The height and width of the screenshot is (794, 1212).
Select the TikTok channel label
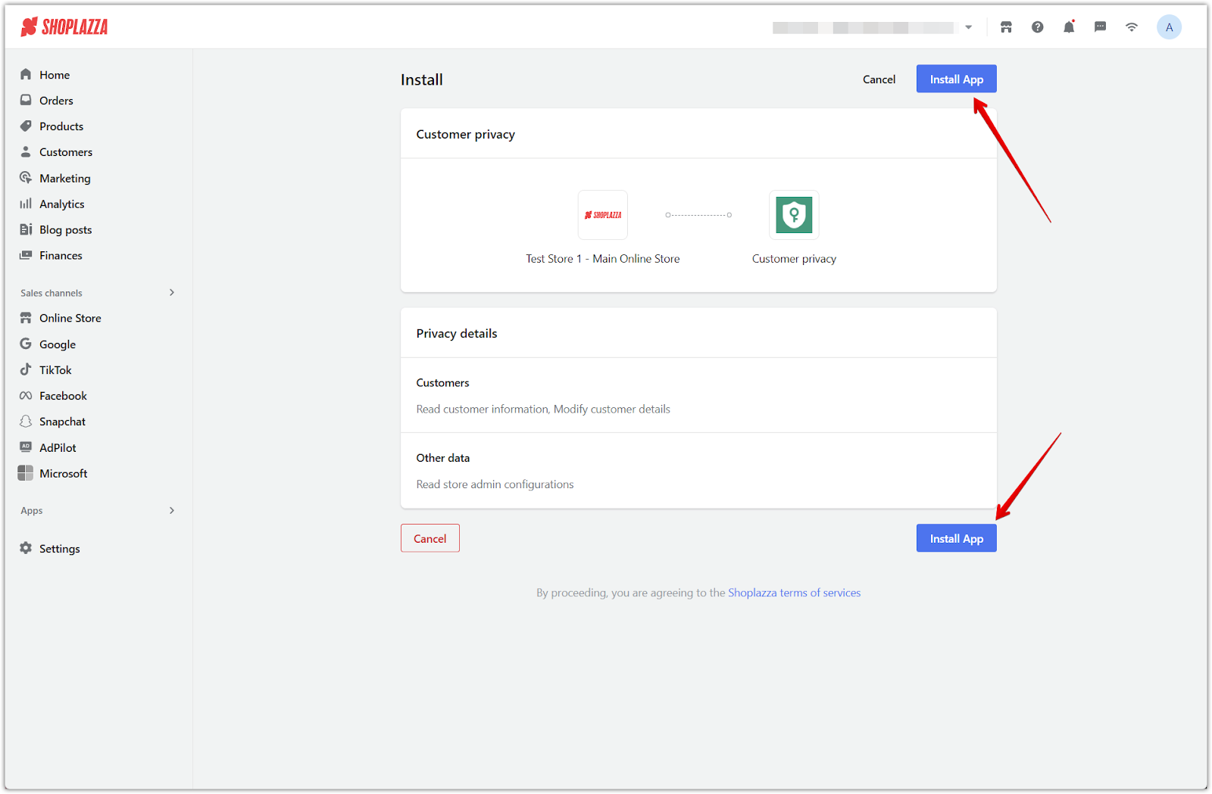coord(55,370)
